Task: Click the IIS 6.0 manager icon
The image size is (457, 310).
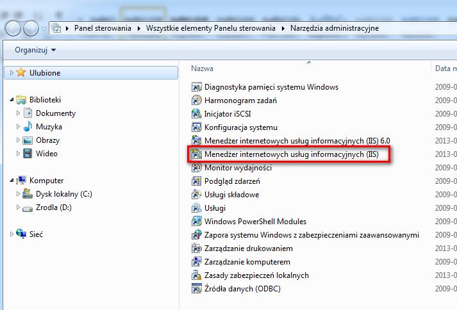Action: pyautogui.click(x=196, y=141)
